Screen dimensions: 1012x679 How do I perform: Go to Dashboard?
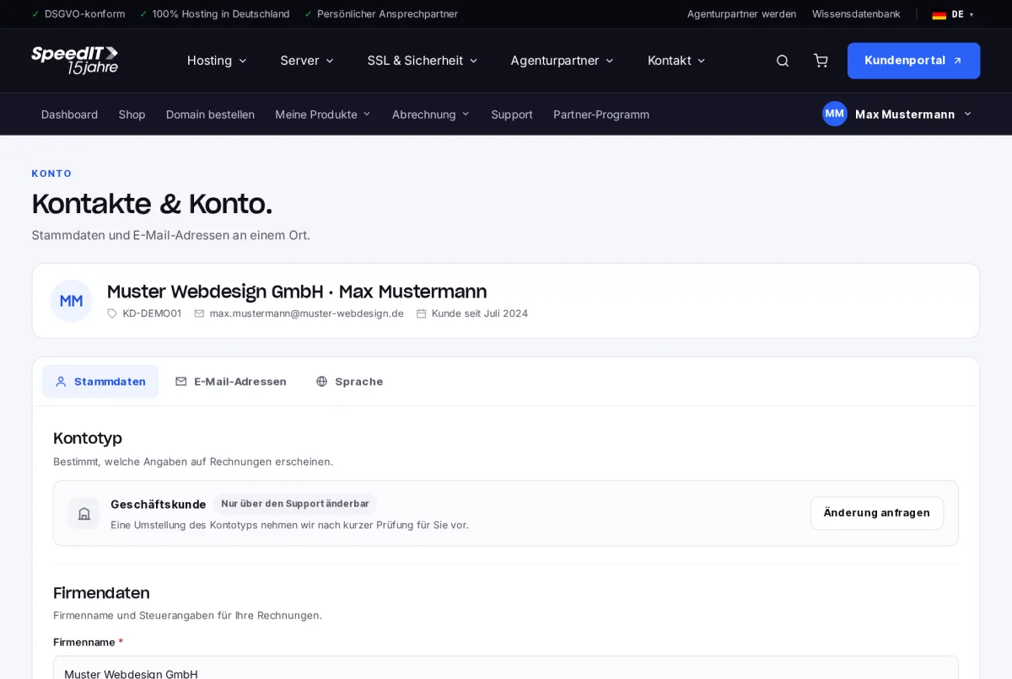pyautogui.click(x=69, y=115)
